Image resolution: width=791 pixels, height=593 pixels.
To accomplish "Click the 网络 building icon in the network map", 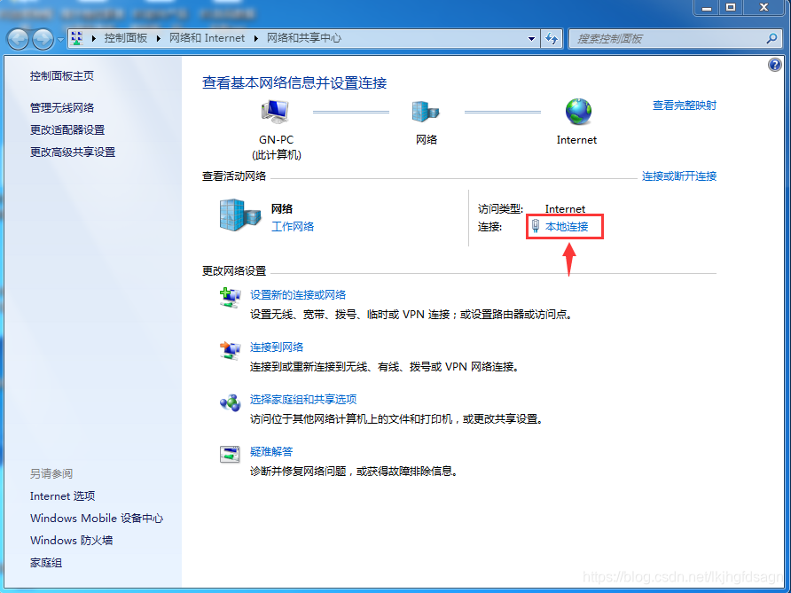I will 426,112.
